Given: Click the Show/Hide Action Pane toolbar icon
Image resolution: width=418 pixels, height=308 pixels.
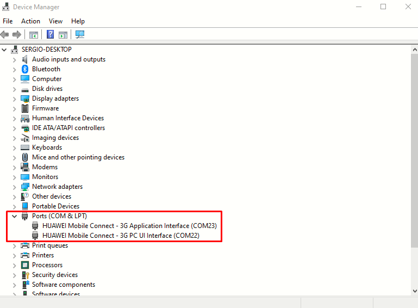Looking at the screenshot, I should [x=63, y=35].
